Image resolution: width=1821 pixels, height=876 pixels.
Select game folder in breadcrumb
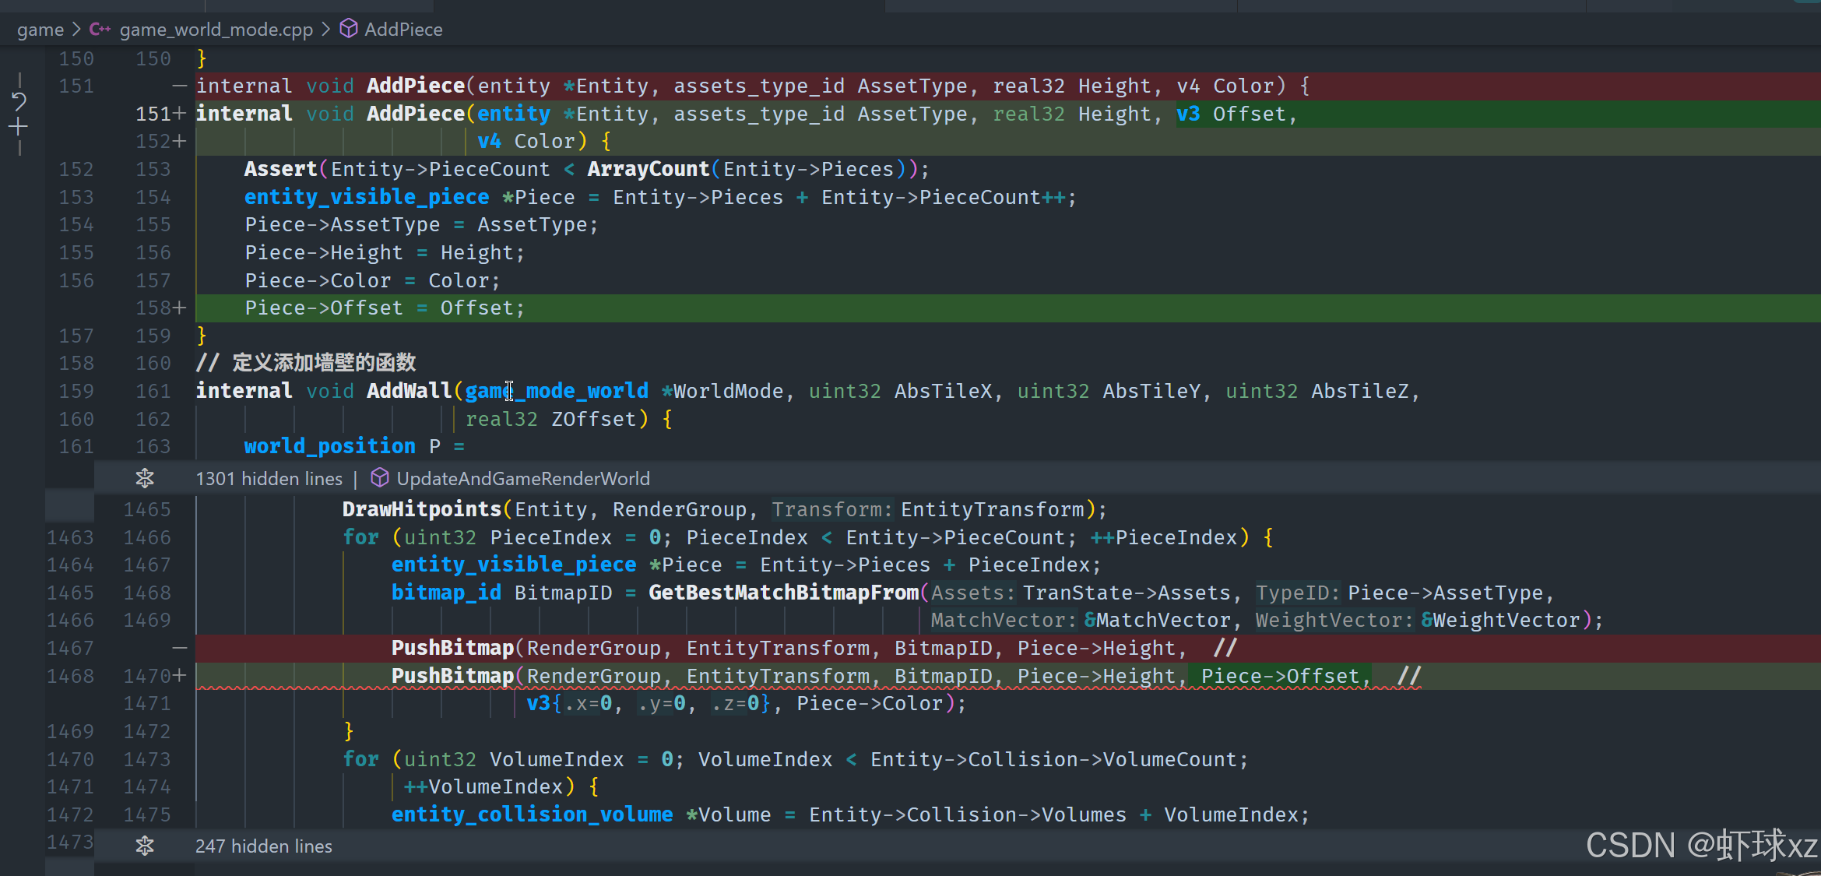tap(40, 30)
